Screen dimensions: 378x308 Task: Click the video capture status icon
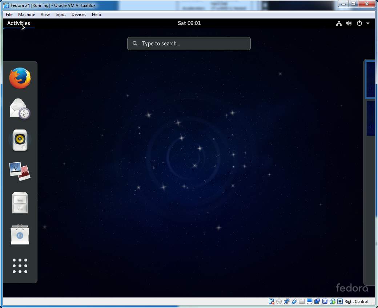[x=317, y=301]
